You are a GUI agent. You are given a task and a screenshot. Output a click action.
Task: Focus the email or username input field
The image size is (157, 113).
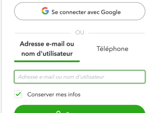click(80, 77)
